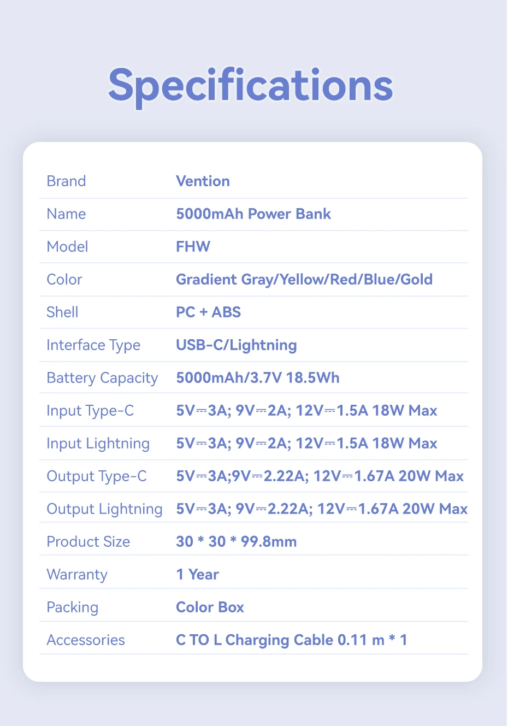Select the Color Box value
Image resolution: width=508 pixels, height=726 pixels.
click(210, 607)
